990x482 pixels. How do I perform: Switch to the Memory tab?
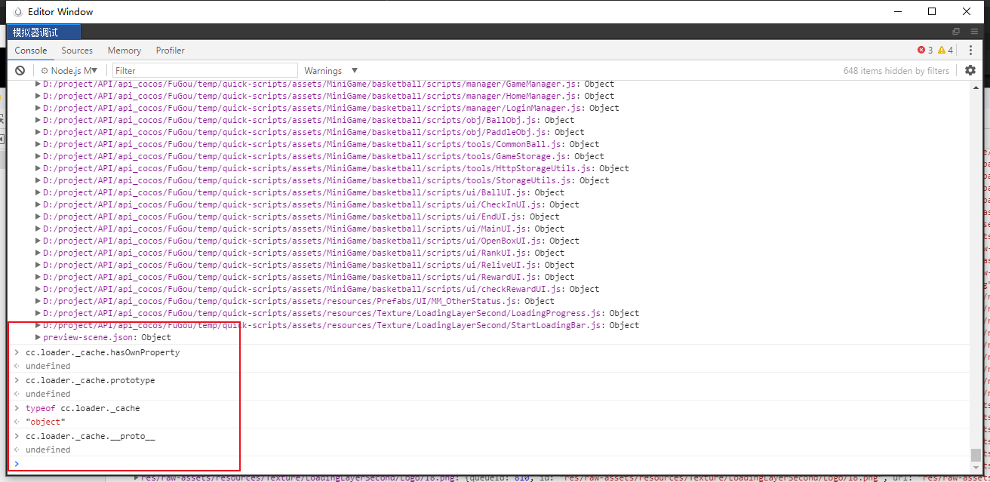pyautogui.click(x=125, y=51)
